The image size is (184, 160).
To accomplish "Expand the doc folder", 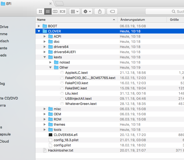I will (x=44, y=42).
